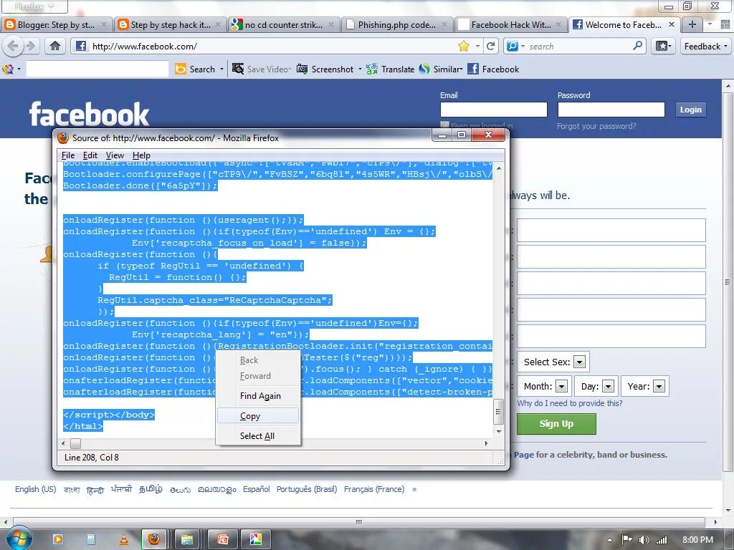The height and width of the screenshot is (550, 734).
Task: Select Français (France) language link
Action: [374, 489]
